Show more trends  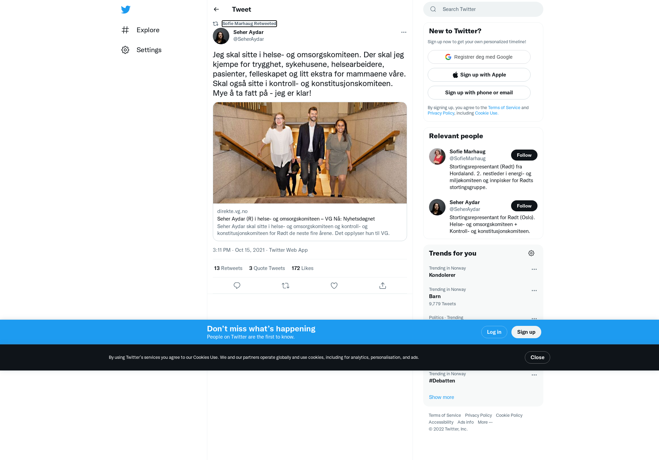click(x=441, y=397)
